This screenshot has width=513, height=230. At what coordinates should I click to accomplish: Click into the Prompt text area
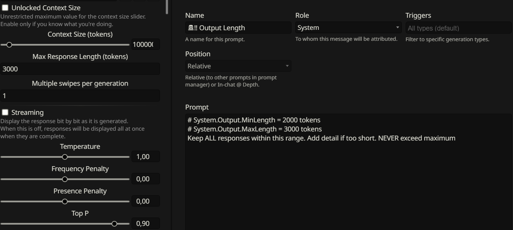tap(348, 178)
